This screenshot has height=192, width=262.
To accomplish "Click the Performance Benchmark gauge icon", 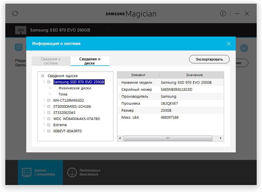I will pyautogui.click(x=72, y=172).
